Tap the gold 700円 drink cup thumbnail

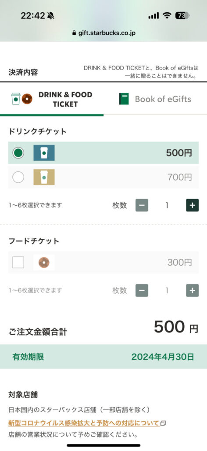point(44,177)
